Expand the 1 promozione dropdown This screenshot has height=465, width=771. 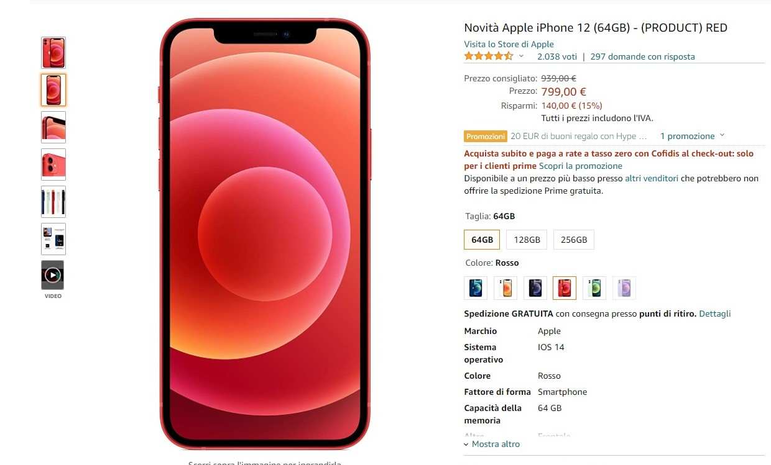[692, 136]
